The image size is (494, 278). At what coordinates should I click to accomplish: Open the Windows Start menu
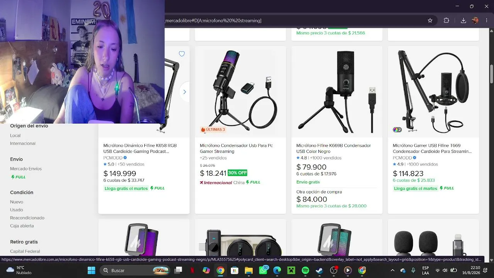coord(91,270)
